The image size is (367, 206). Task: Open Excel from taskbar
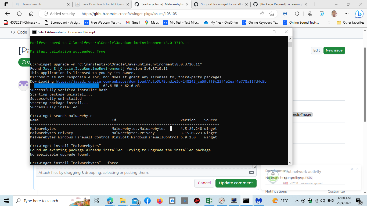pyautogui.click(x=209, y=201)
